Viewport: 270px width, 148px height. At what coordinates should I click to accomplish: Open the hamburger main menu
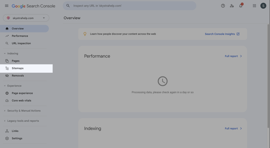pos(7,6)
